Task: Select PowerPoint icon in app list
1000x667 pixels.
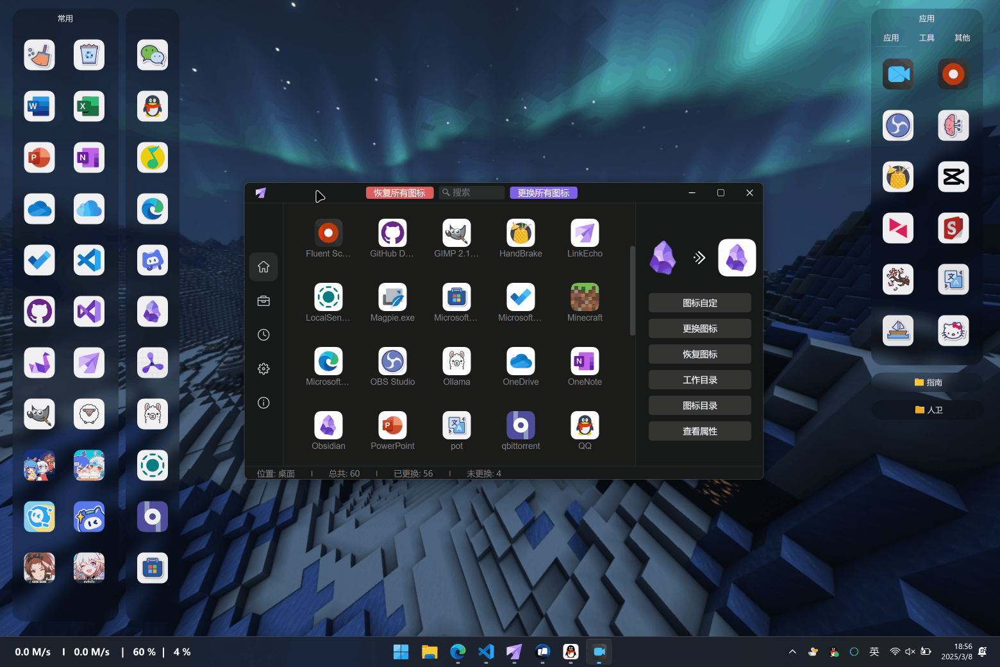Action: (392, 425)
